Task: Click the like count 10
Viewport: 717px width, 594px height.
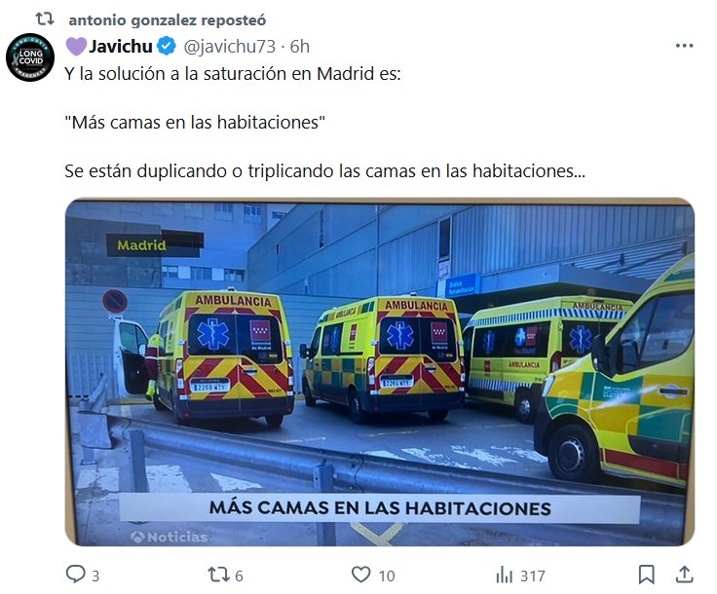Action: (x=387, y=575)
